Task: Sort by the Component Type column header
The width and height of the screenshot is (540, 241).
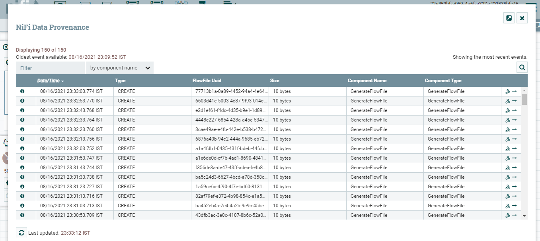Action: 443,81
